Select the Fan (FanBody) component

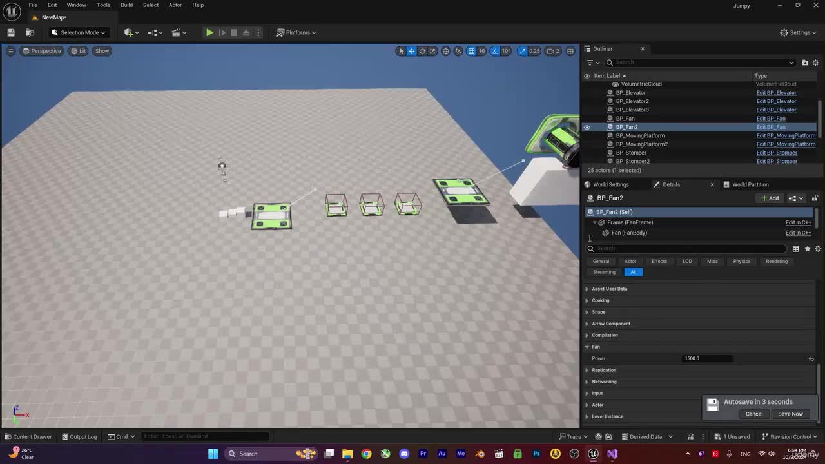(x=629, y=233)
